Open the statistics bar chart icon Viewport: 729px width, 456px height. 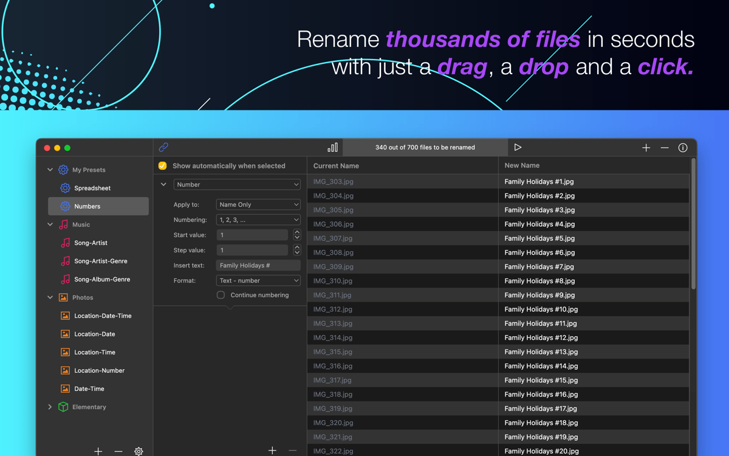pos(332,147)
